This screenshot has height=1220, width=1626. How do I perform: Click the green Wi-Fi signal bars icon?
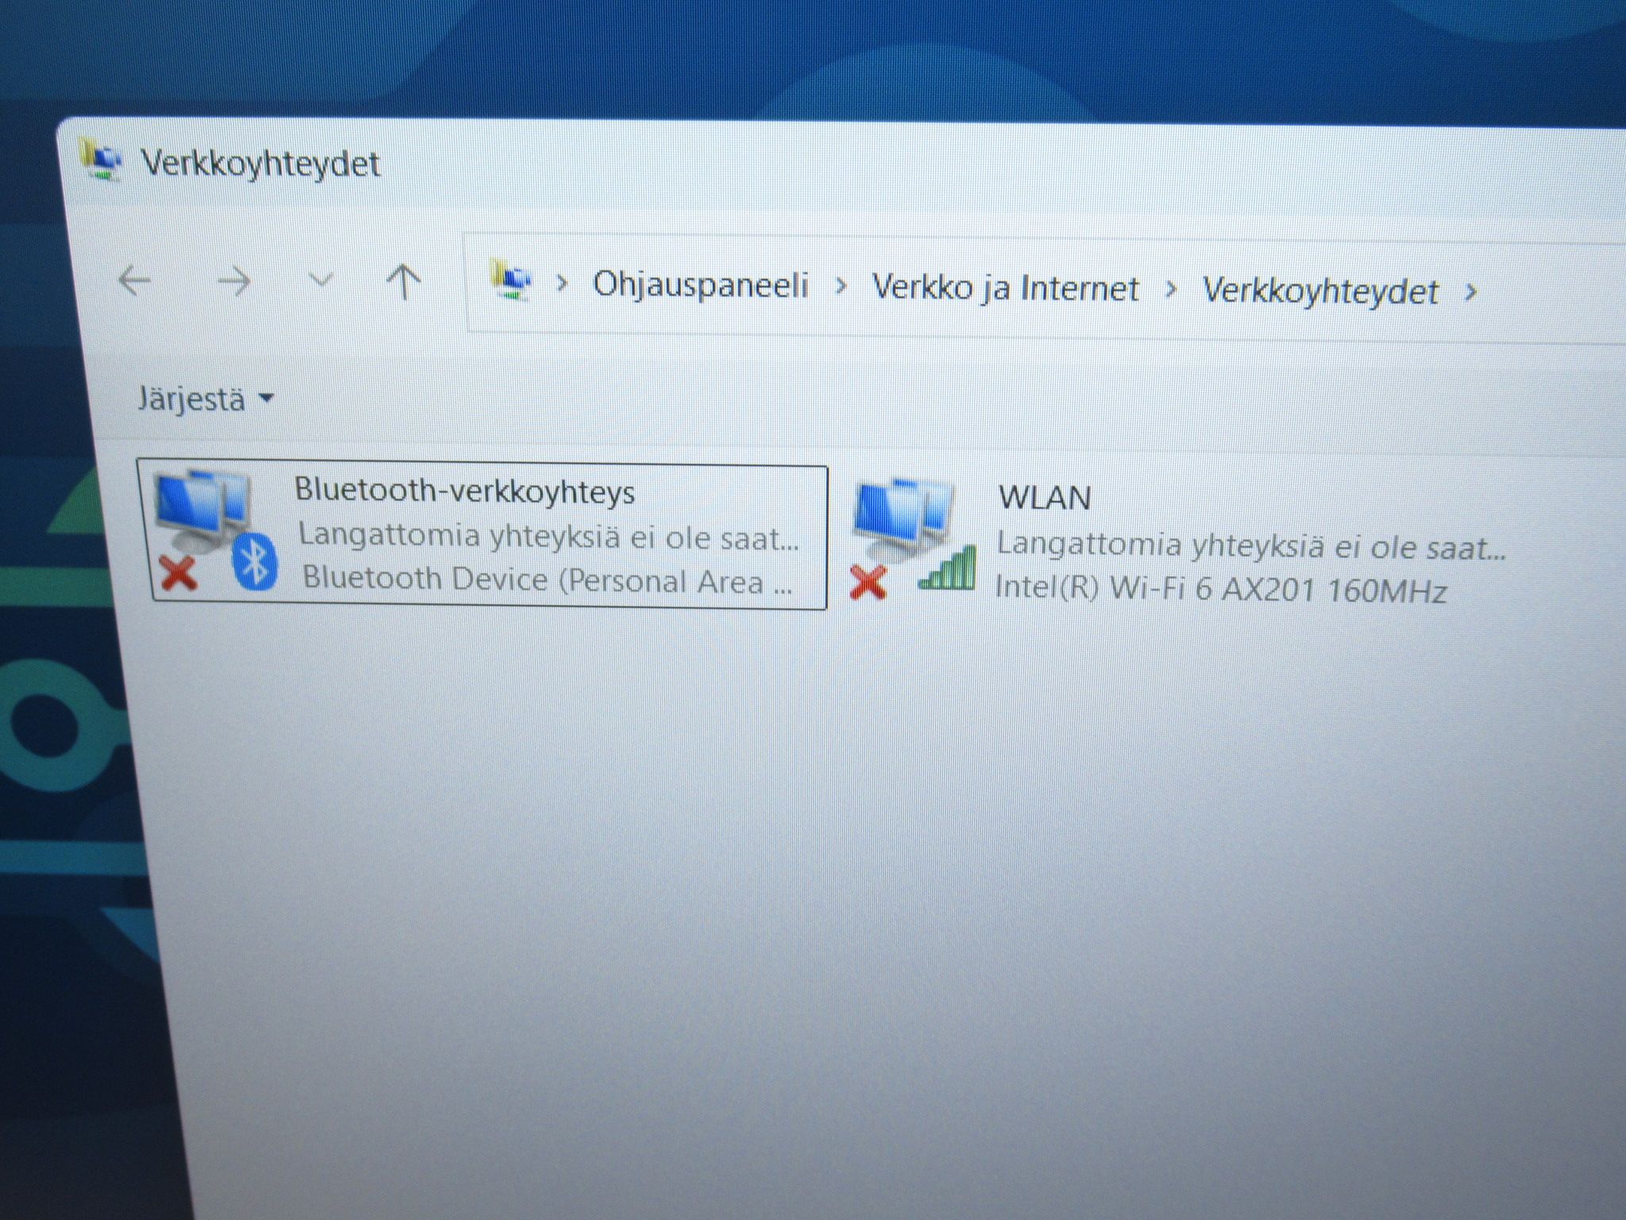pos(947,568)
